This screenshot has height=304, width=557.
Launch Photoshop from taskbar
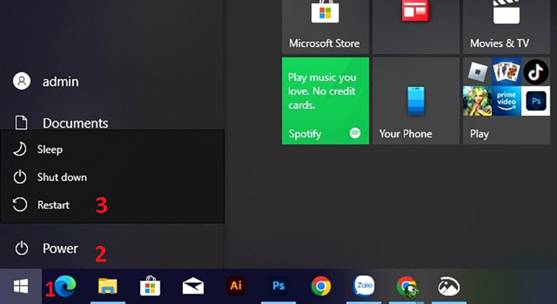pos(278,286)
